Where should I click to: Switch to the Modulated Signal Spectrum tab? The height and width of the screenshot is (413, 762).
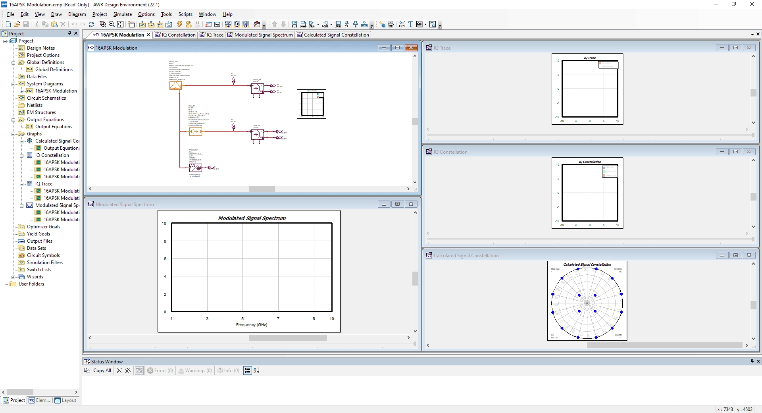click(x=260, y=35)
